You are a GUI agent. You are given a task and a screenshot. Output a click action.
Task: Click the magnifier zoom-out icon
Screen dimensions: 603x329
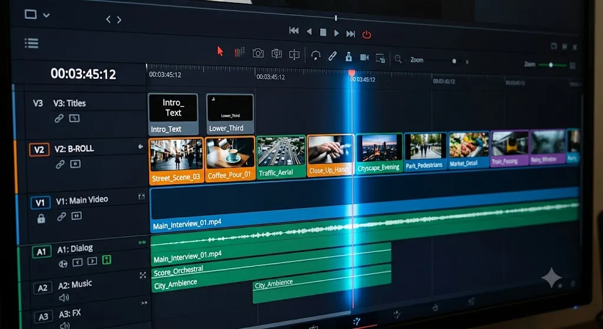pyautogui.click(x=398, y=59)
